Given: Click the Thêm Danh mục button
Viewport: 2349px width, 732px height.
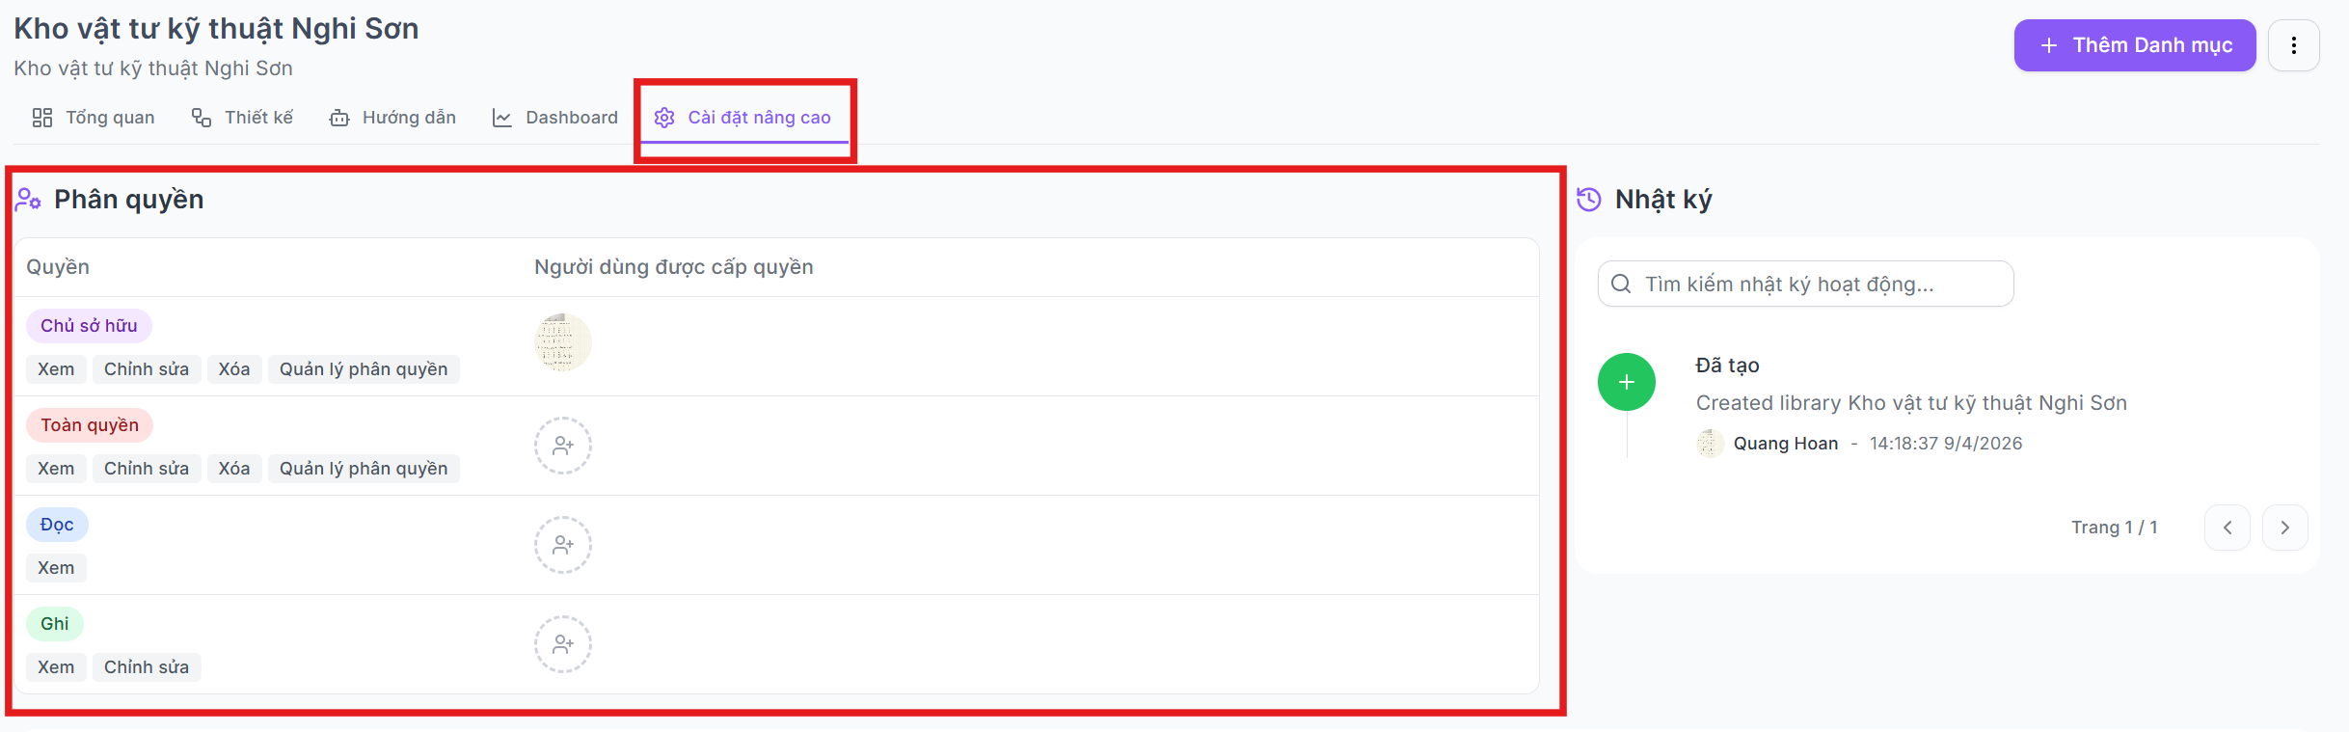Looking at the screenshot, I should point(2135,45).
